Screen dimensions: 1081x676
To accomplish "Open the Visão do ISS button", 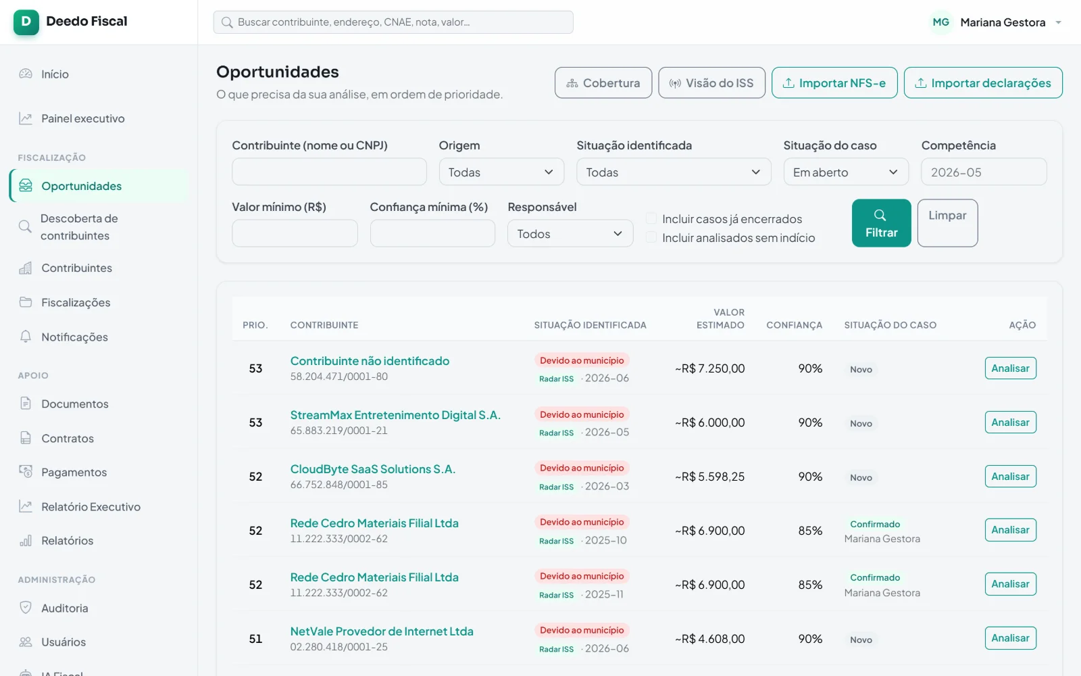I will (711, 82).
